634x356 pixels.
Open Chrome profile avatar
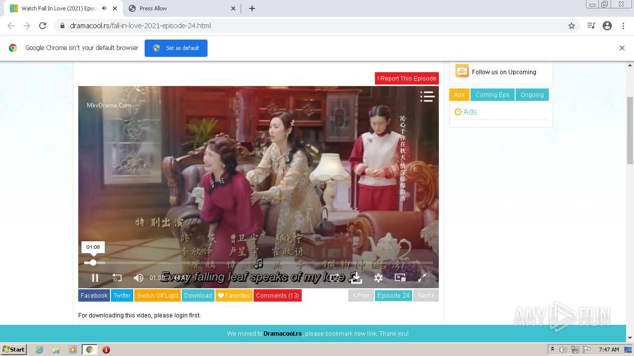click(607, 26)
